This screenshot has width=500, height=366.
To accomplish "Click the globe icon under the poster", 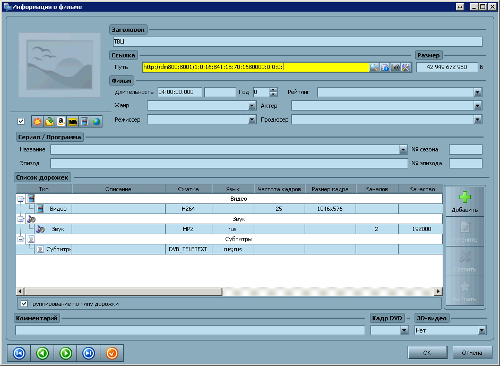I will point(96,122).
